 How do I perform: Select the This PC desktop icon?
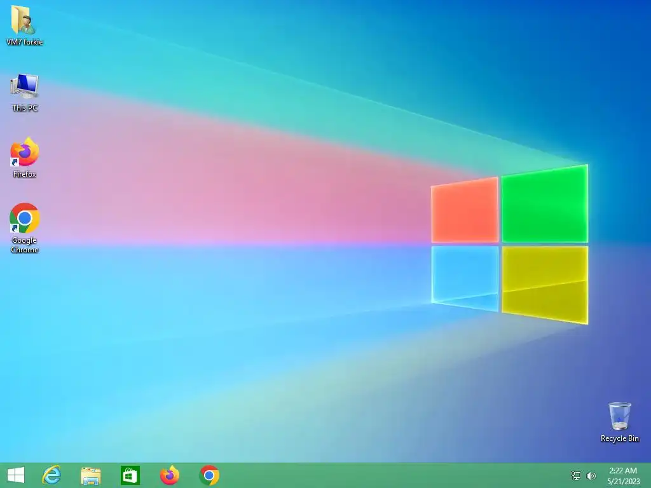click(x=25, y=86)
